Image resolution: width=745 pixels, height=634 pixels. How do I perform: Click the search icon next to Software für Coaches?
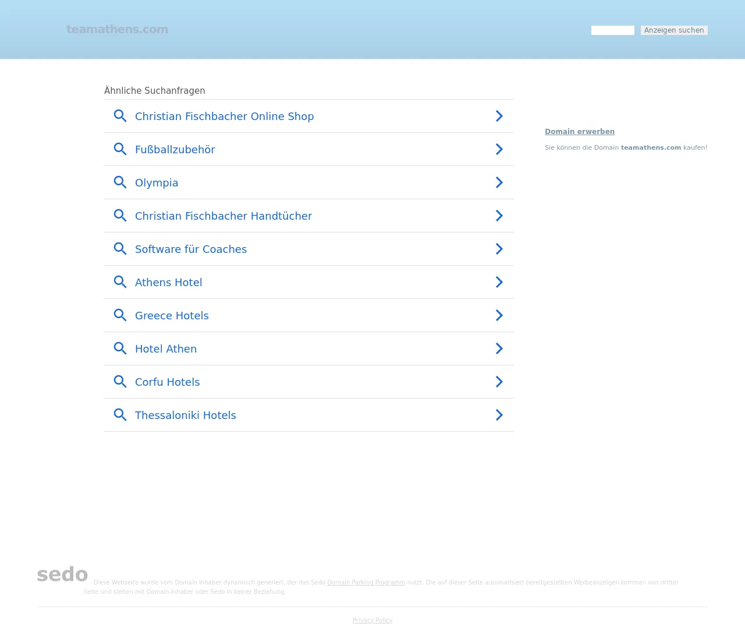pos(120,249)
